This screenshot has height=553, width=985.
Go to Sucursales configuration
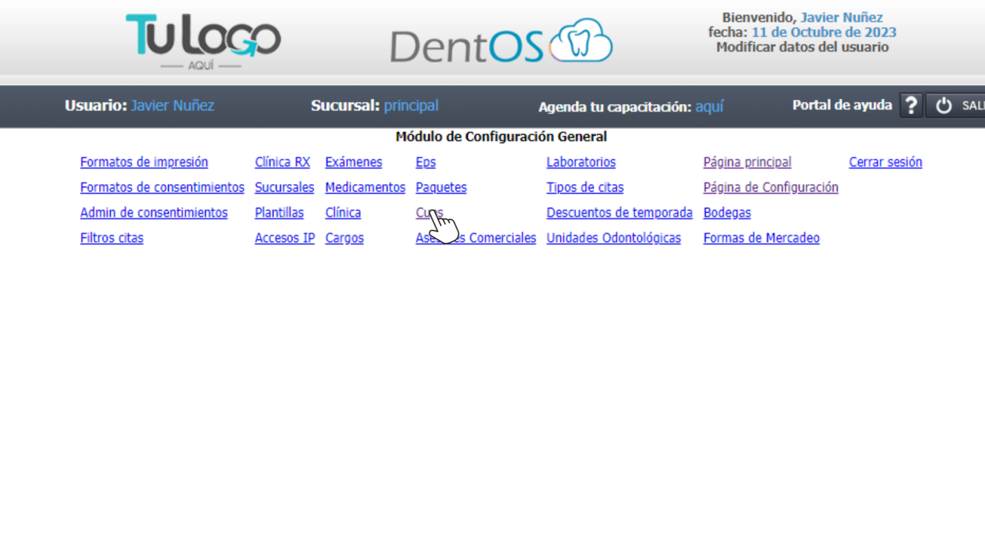tap(284, 188)
